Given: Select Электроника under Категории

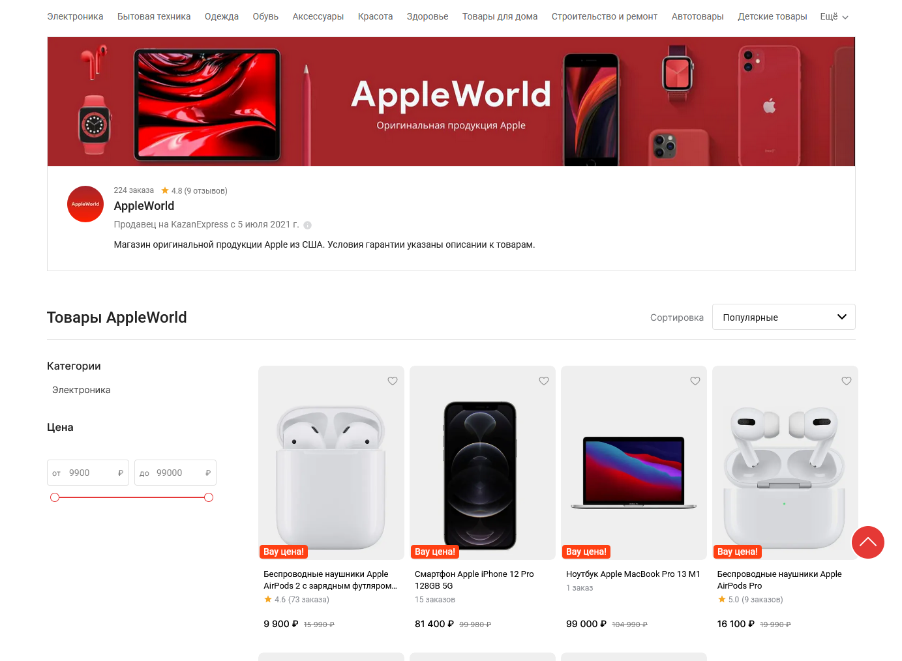Looking at the screenshot, I should coord(82,390).
